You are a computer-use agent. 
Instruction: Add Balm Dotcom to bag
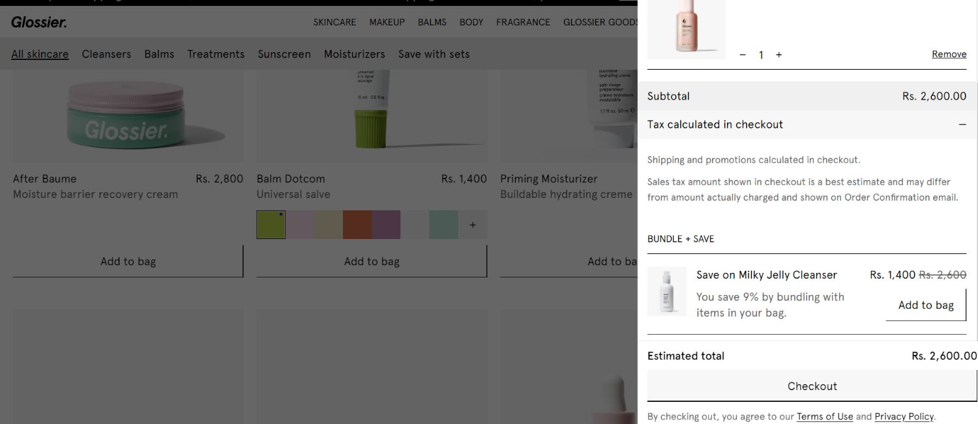click(x=372, y=261)
